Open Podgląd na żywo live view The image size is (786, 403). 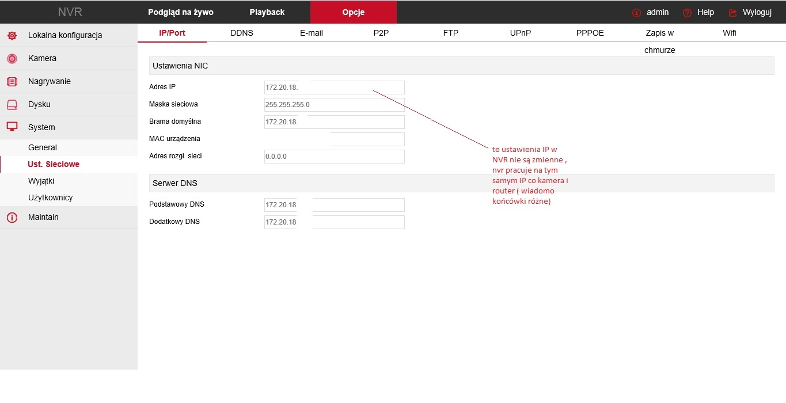181,12
